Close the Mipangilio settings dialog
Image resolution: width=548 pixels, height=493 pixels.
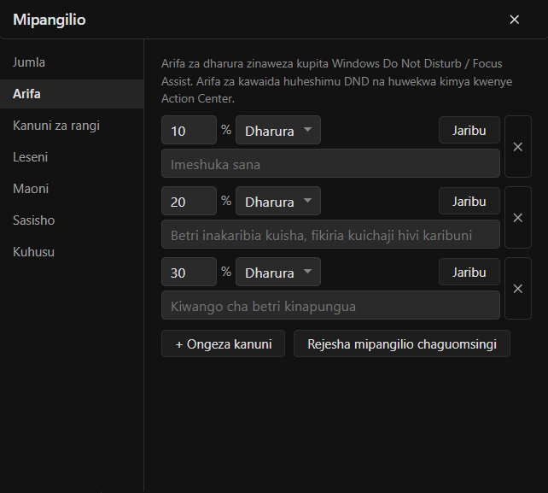514,20
